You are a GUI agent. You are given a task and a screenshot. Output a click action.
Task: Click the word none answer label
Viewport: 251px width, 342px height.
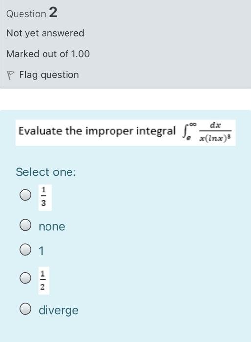click(52, 226)
